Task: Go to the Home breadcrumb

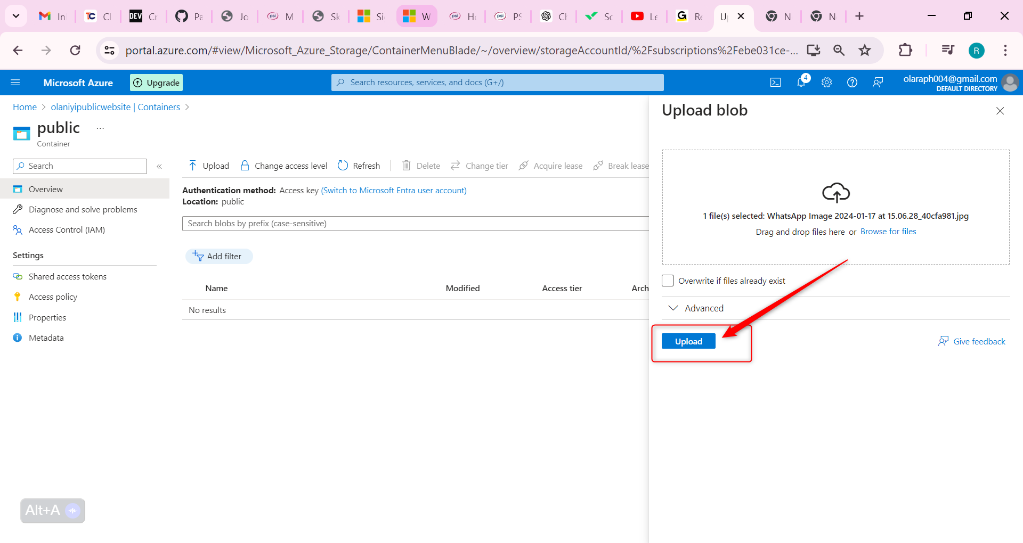Action: 25,107
